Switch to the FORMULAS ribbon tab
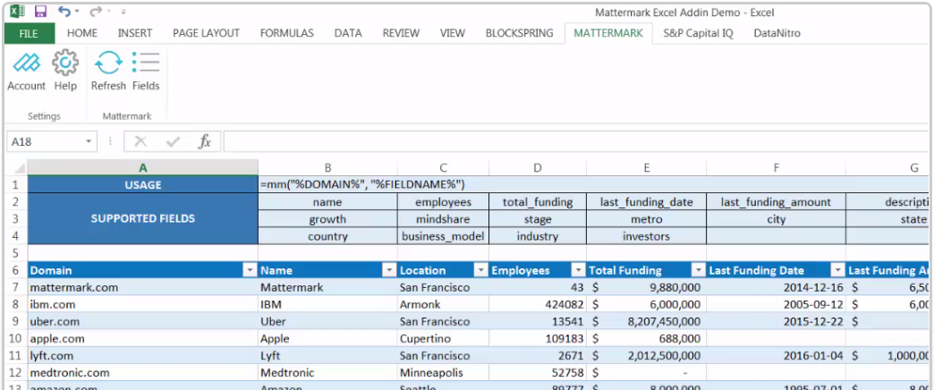 pyautogui.click(x=286, y=33)
